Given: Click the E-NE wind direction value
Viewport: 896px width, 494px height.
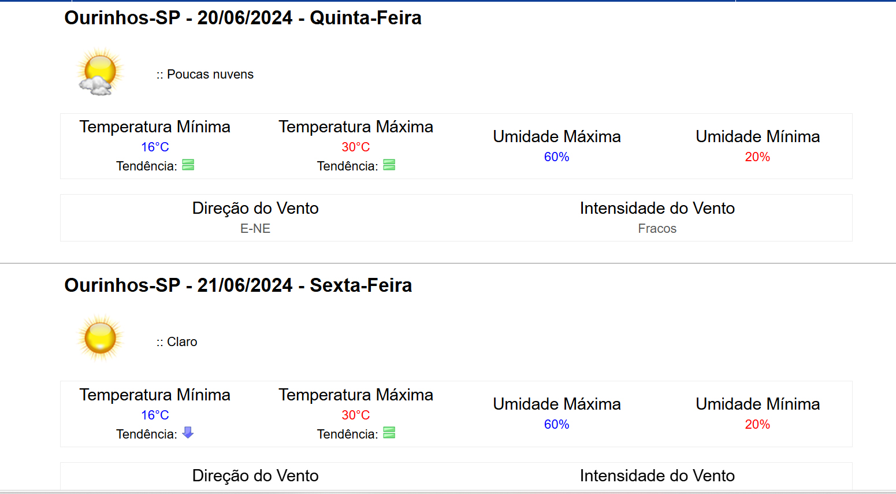Looking at the screenshot, I should (x=255, y=229).
